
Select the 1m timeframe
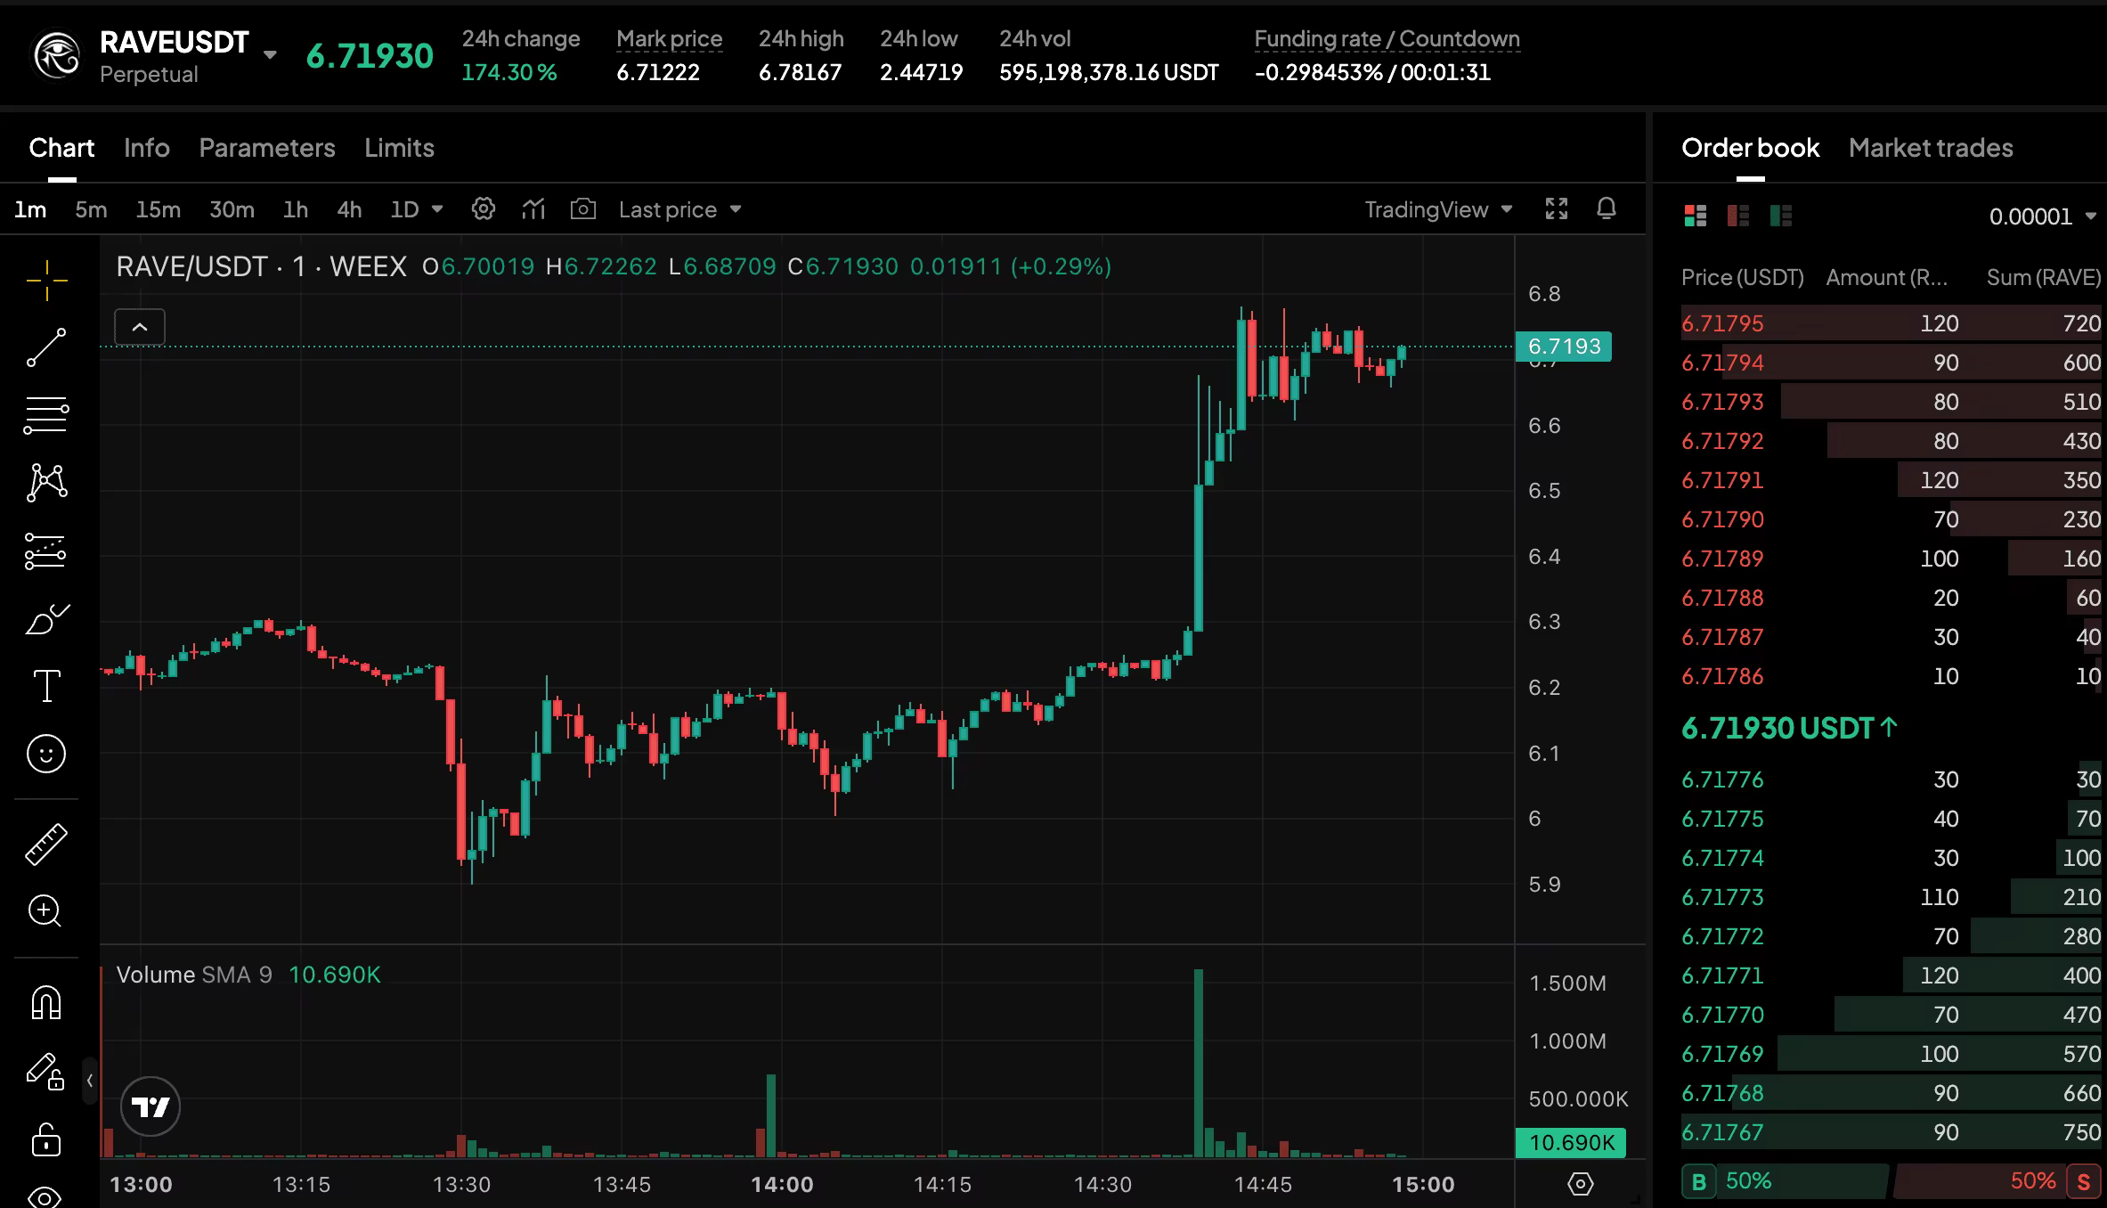click(x=30, y=209)
